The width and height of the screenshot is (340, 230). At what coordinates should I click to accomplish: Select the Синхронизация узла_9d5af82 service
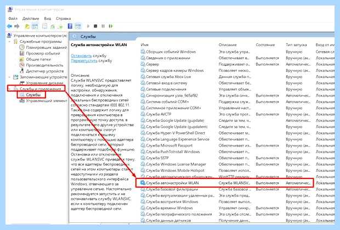[x=172, y=96]
